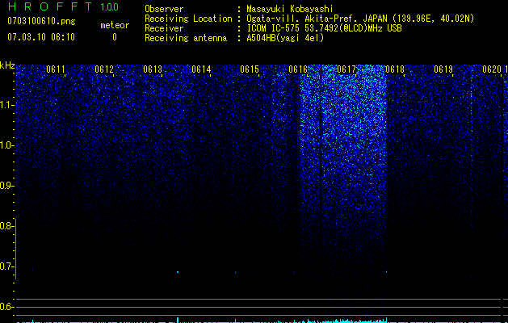Click the 'Observer' field label
This screenshot has height=323, width=508.
[164, 9]
